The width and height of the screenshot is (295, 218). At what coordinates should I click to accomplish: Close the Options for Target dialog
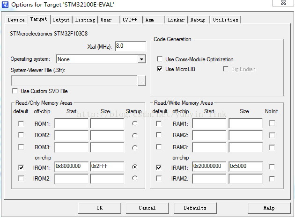click(283, 3)
